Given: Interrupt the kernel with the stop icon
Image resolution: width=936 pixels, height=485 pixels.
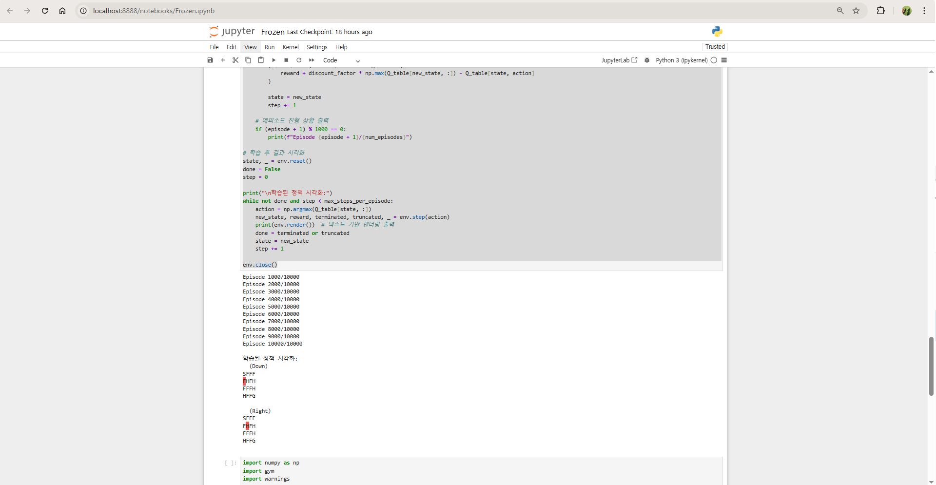Looking at the screenshot, I should [x=286, y=60].
